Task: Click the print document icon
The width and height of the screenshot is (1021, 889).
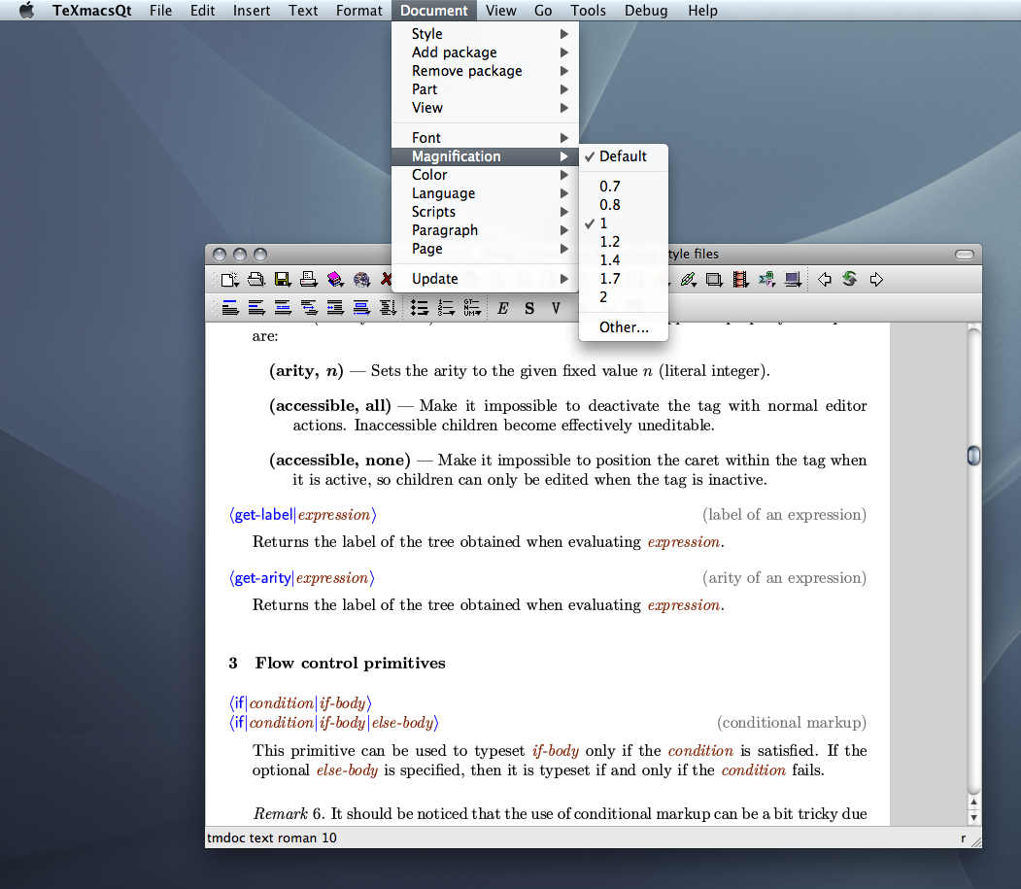Action: [x=308, y=280]
